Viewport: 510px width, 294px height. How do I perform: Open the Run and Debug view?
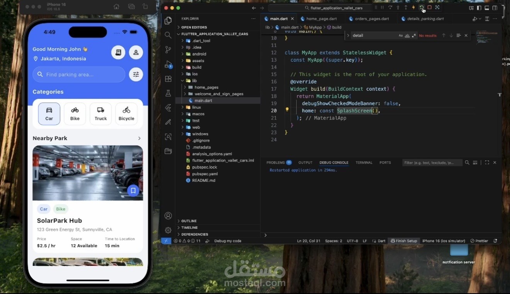[168, 64]
